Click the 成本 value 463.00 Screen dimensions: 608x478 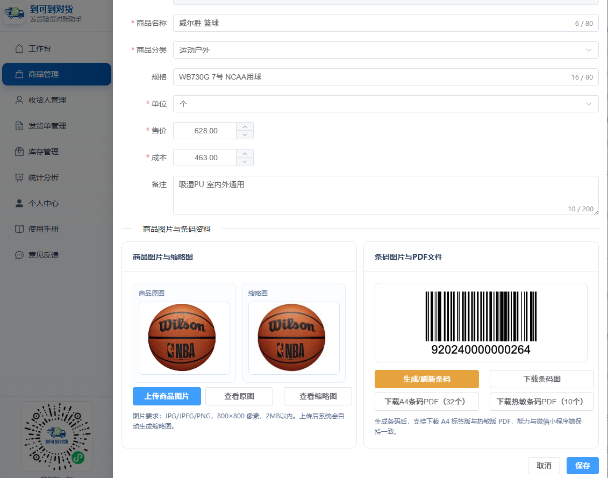[x=205, y=158]
